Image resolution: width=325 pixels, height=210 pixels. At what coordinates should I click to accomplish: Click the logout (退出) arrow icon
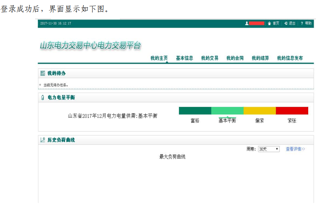(x=286, y=23)
